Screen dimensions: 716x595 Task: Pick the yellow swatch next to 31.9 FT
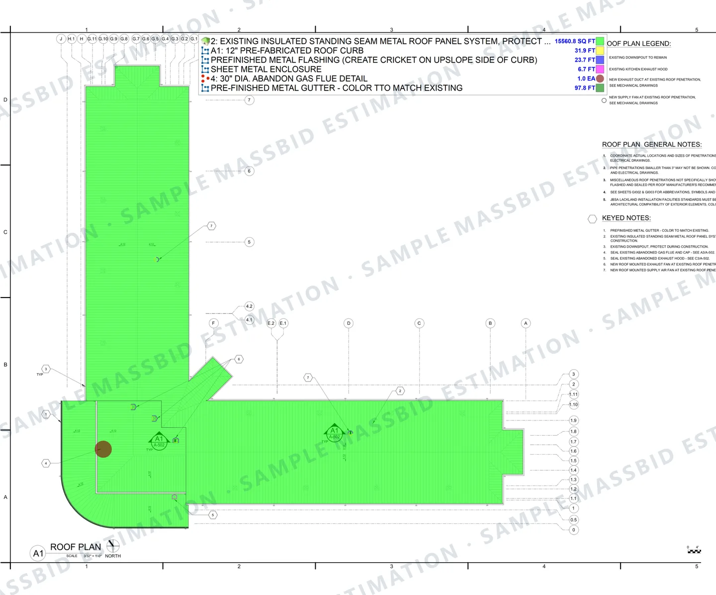(600, 51)
